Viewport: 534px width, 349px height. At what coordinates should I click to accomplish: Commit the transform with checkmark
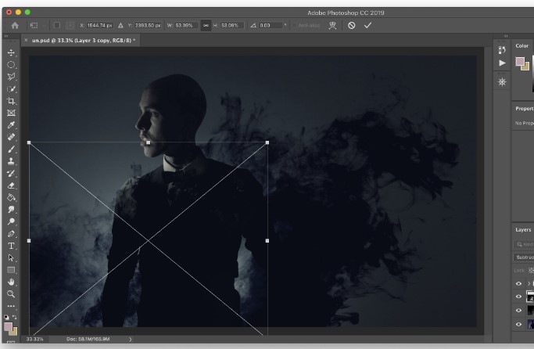[x=367, y=26]
